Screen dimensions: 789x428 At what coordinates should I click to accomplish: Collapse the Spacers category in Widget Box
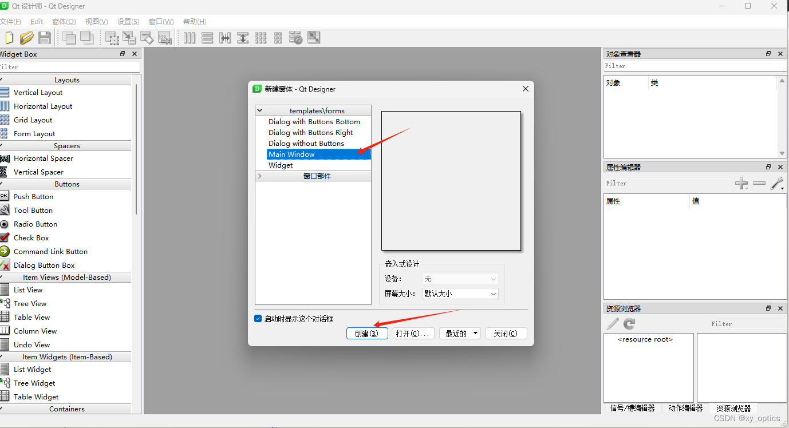2,146
